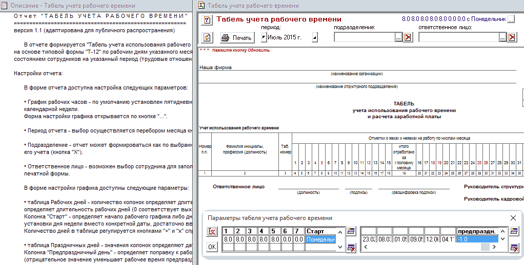
Task: Open ответственное лицо selection ellipsis button
Action: 502,38
